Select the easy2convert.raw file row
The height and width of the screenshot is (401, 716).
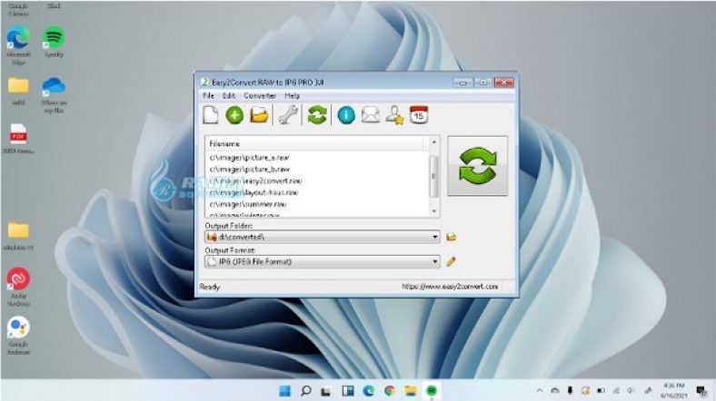coord(317,181)
